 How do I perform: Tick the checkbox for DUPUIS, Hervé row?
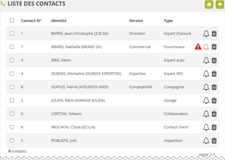coord(12,87)
